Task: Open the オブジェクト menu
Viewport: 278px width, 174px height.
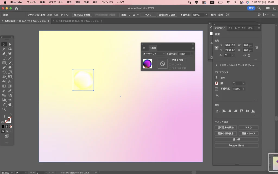Action: [55, 2]
